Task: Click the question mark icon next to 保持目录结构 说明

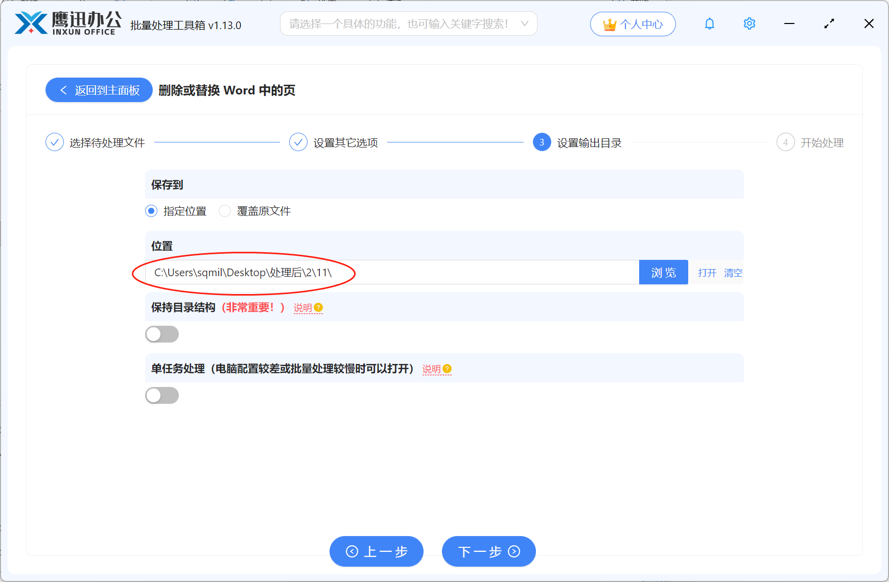Action: pyautogui.click(x=319, y=307)
